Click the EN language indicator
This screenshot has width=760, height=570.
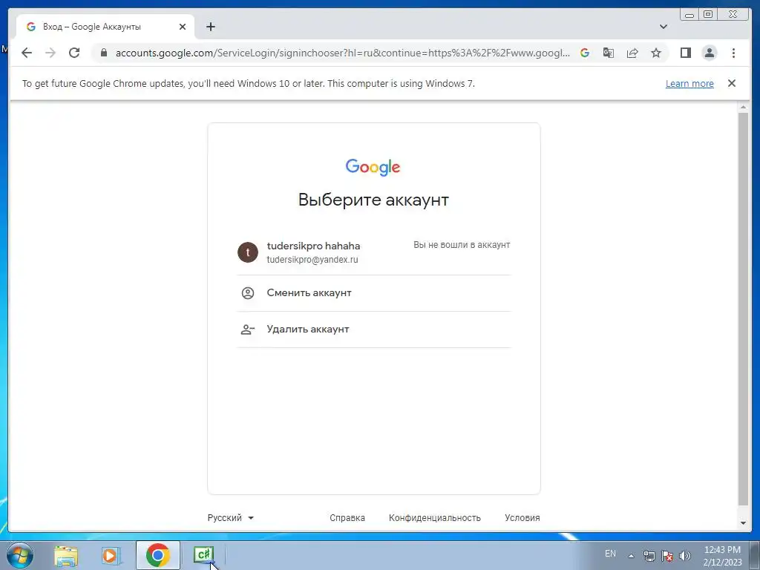point(610,554)
